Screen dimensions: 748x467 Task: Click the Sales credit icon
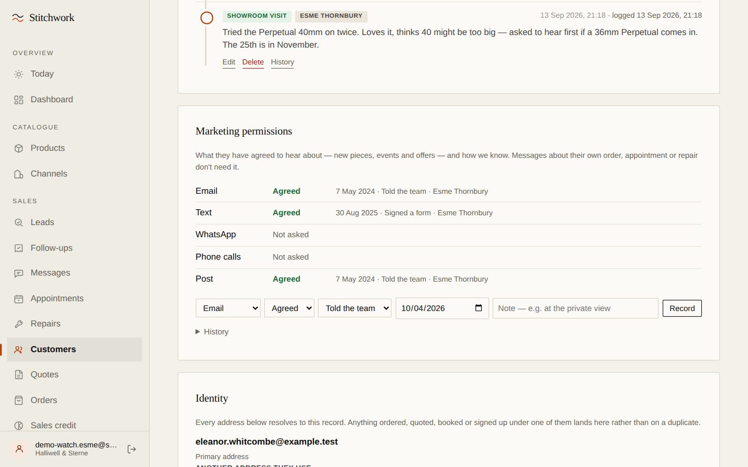(19, 425)
